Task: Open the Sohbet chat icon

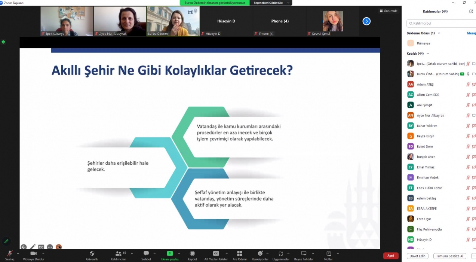Action: tap(146, 254)
